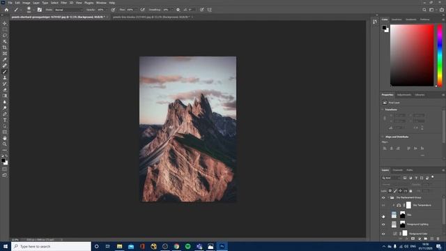Viewport: 446px width, 251px height.
Task: Open the Filter menu
Action: click(63, 3)
